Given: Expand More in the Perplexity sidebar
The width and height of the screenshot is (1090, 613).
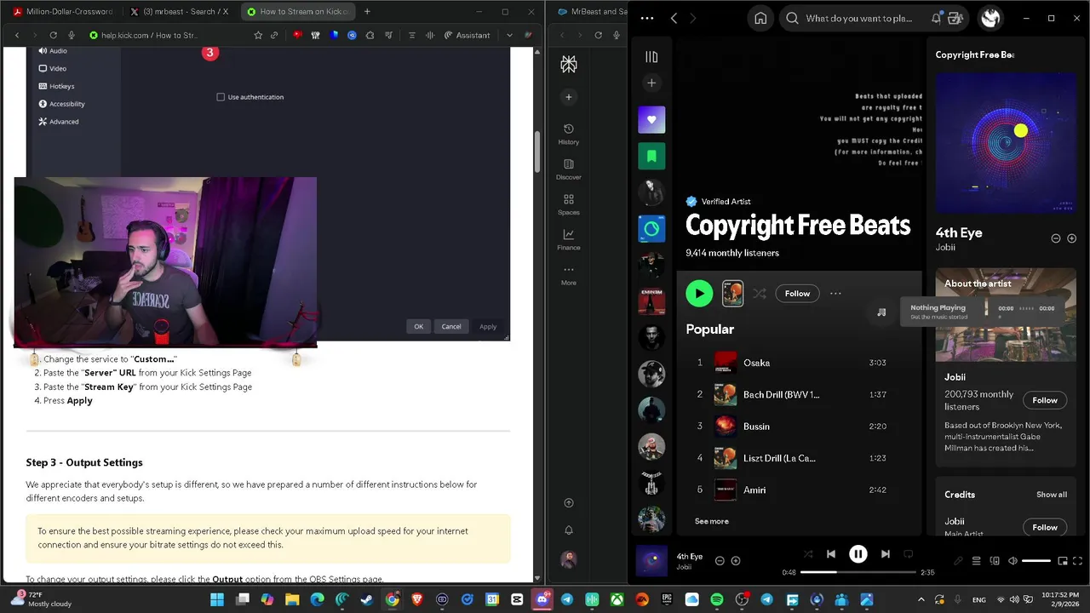Looking at the screenshot, I should tap(569, 274).
